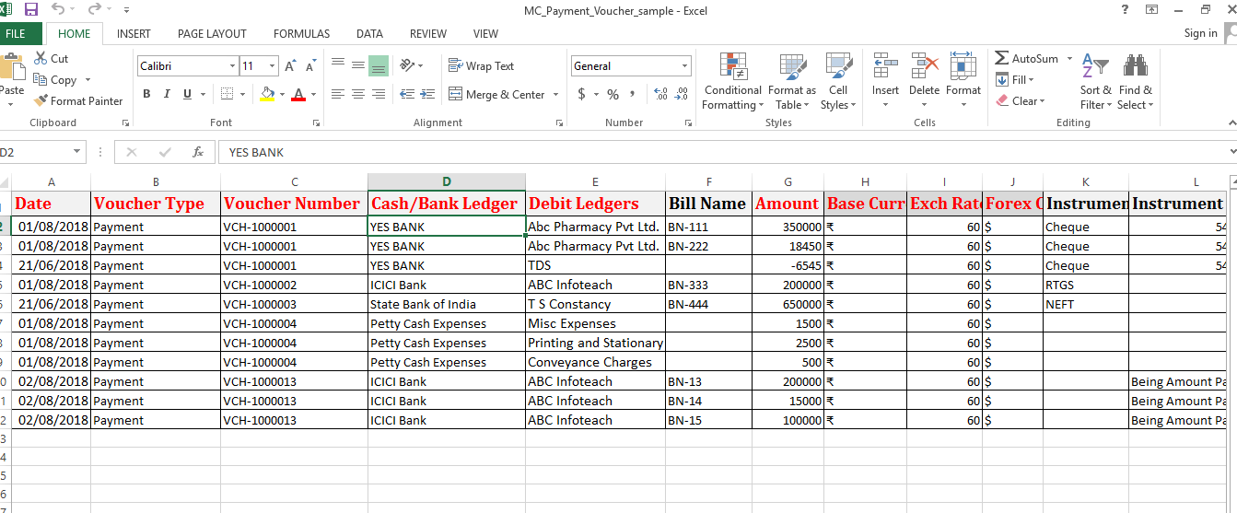Apply red Font Color swatch
The width and height of the screenshot is (1237, 513).
click(298, 94)
